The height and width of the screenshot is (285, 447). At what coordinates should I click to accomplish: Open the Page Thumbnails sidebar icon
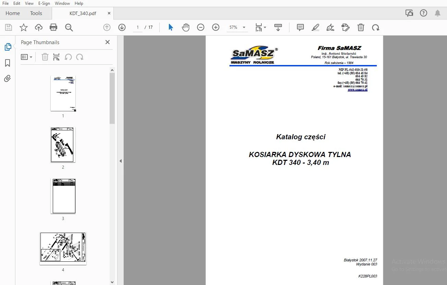click(8, 47)
